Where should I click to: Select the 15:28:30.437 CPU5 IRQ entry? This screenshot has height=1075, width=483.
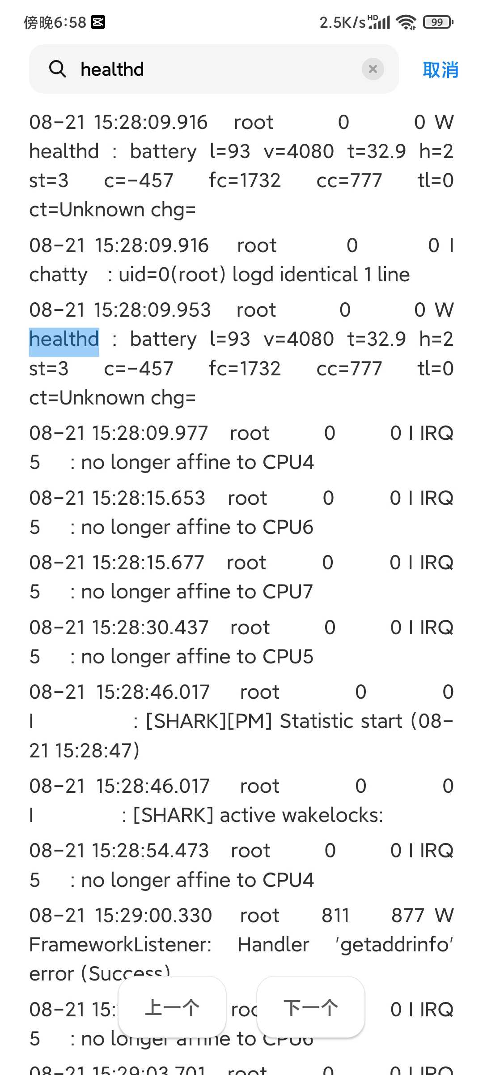(241, 642)
